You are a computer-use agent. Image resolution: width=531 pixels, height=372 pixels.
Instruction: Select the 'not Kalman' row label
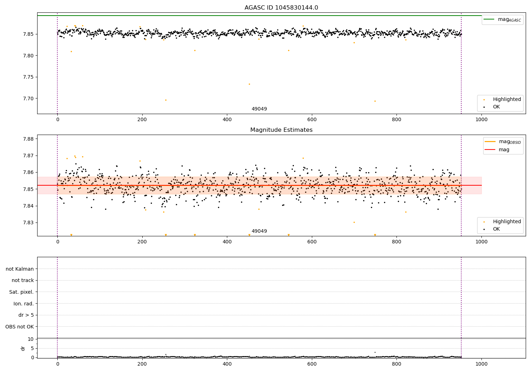pyautogui.click(x=20, y=269)
